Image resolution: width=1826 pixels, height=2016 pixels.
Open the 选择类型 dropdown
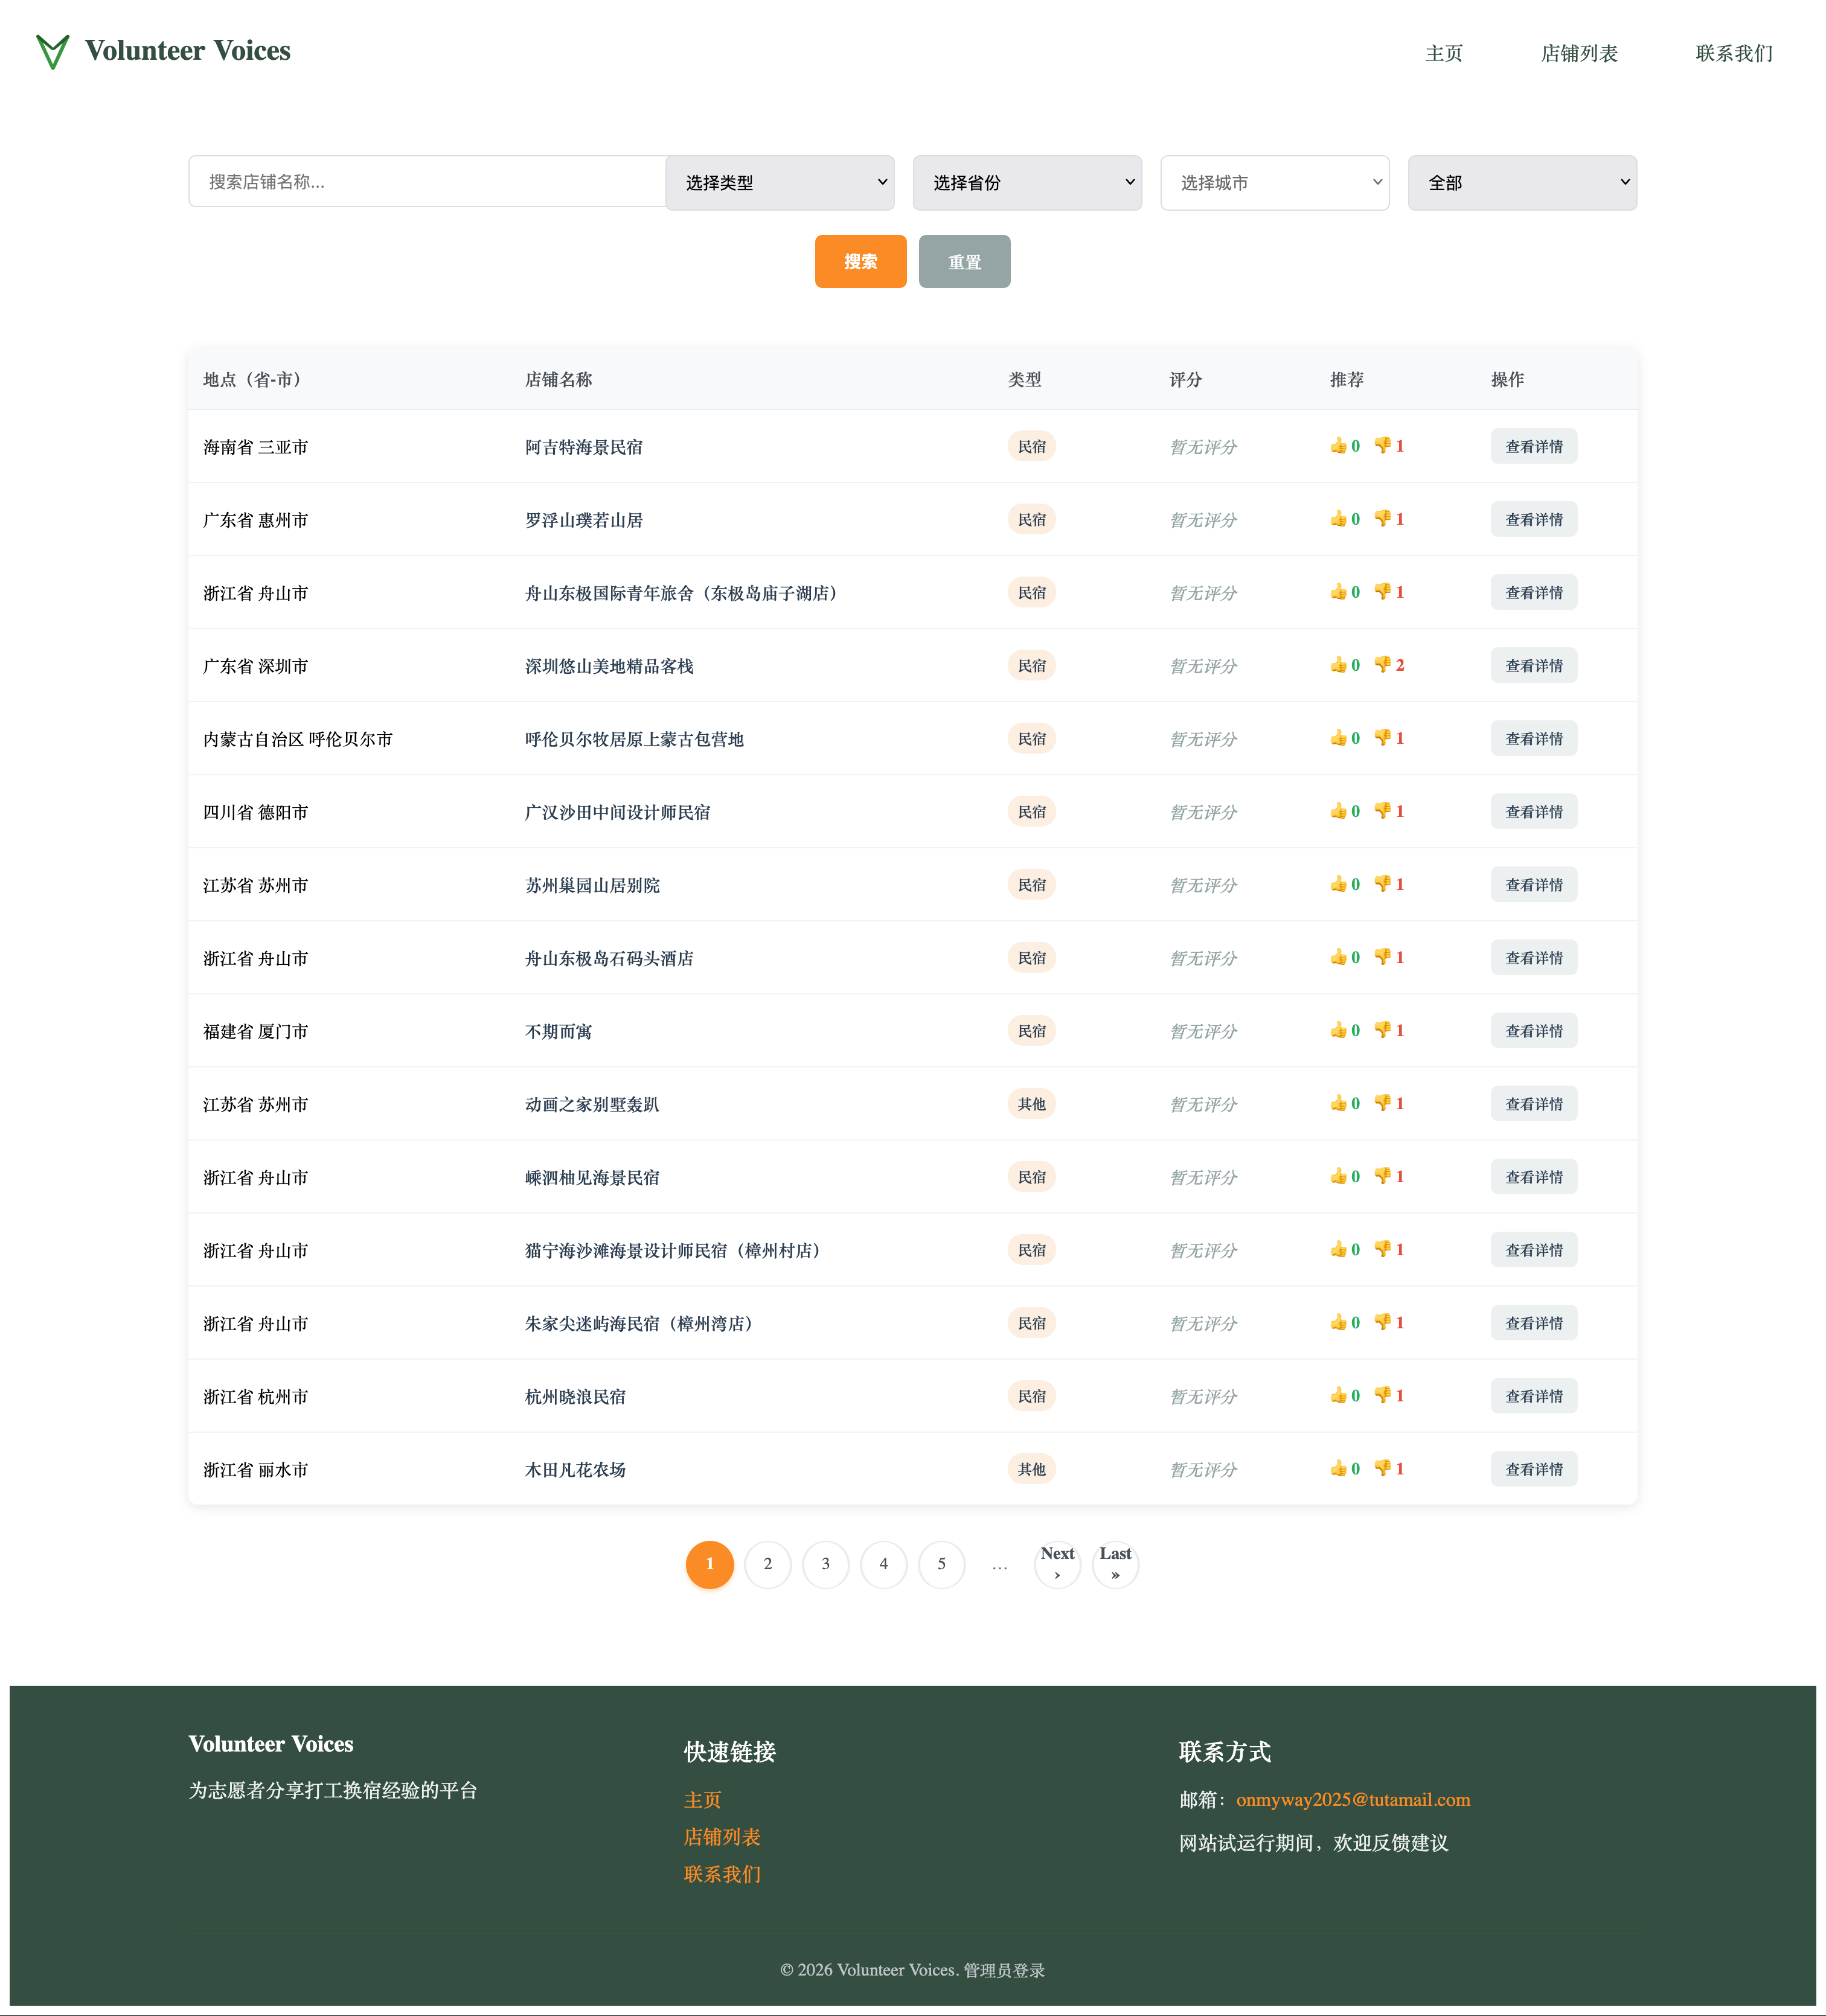pyautogui.click(x=780, y=182)
